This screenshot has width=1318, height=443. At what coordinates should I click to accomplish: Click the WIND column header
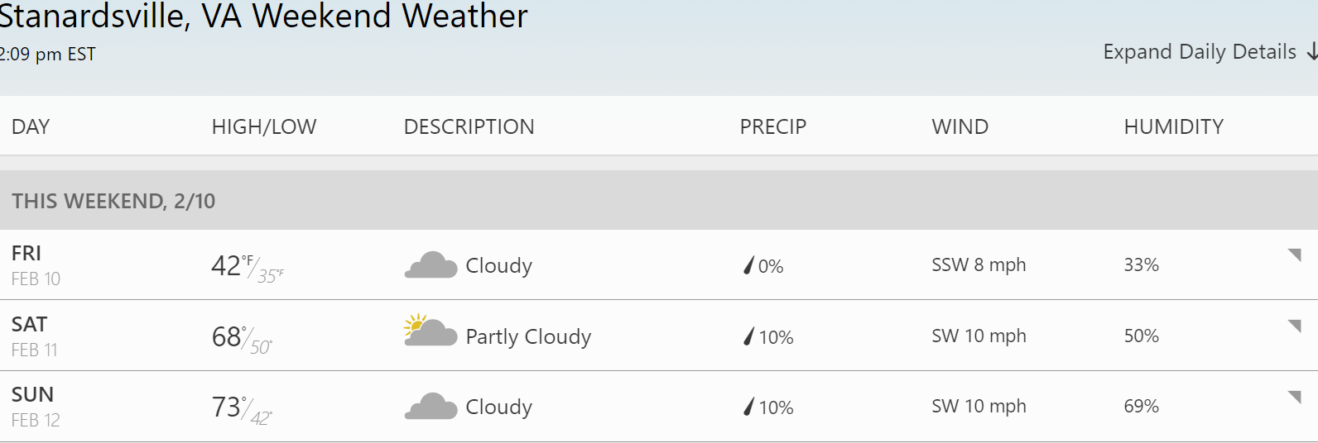coord(960,126)
